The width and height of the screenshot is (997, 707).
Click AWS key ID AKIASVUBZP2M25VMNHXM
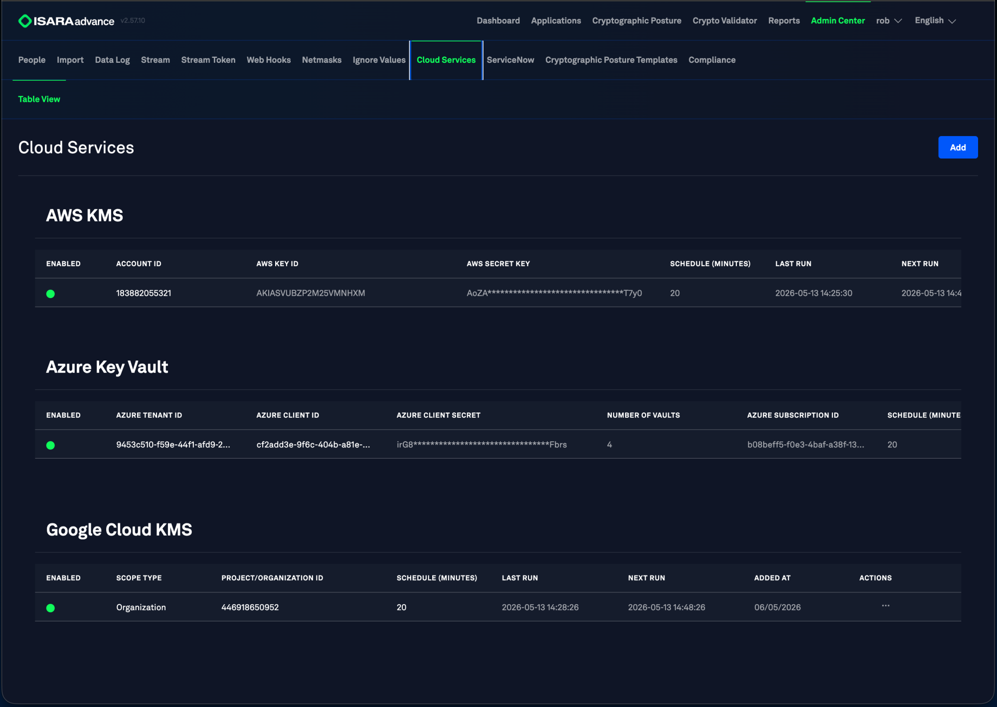(311, 293)
